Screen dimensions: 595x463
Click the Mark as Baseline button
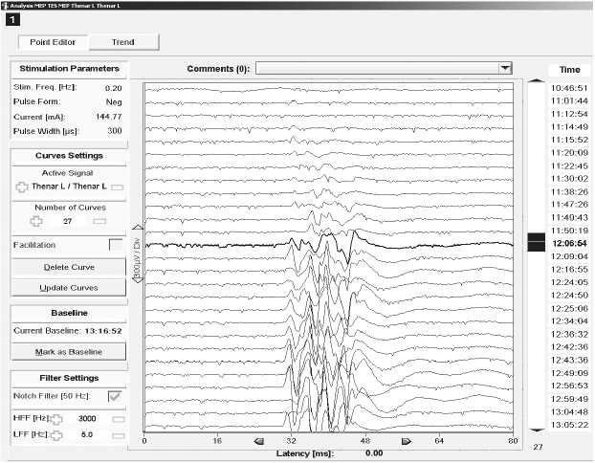click(67, 352)
